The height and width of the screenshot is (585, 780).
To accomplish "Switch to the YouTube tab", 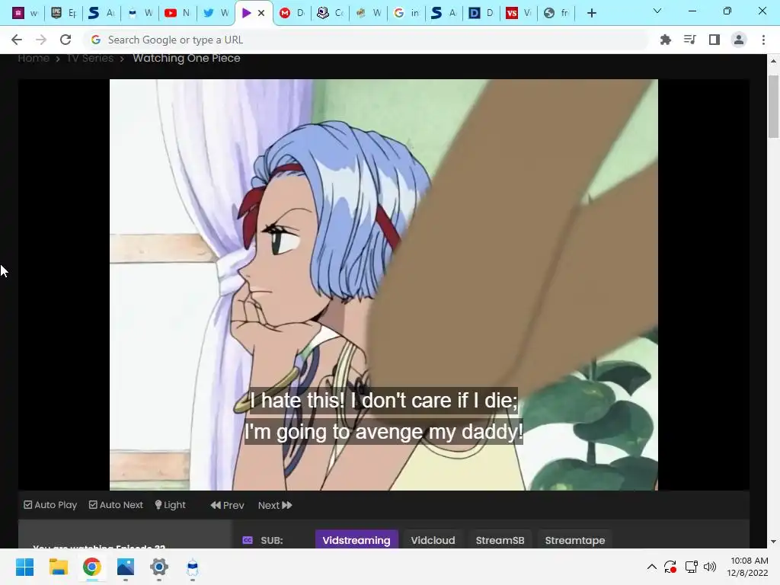I will 178,14.
